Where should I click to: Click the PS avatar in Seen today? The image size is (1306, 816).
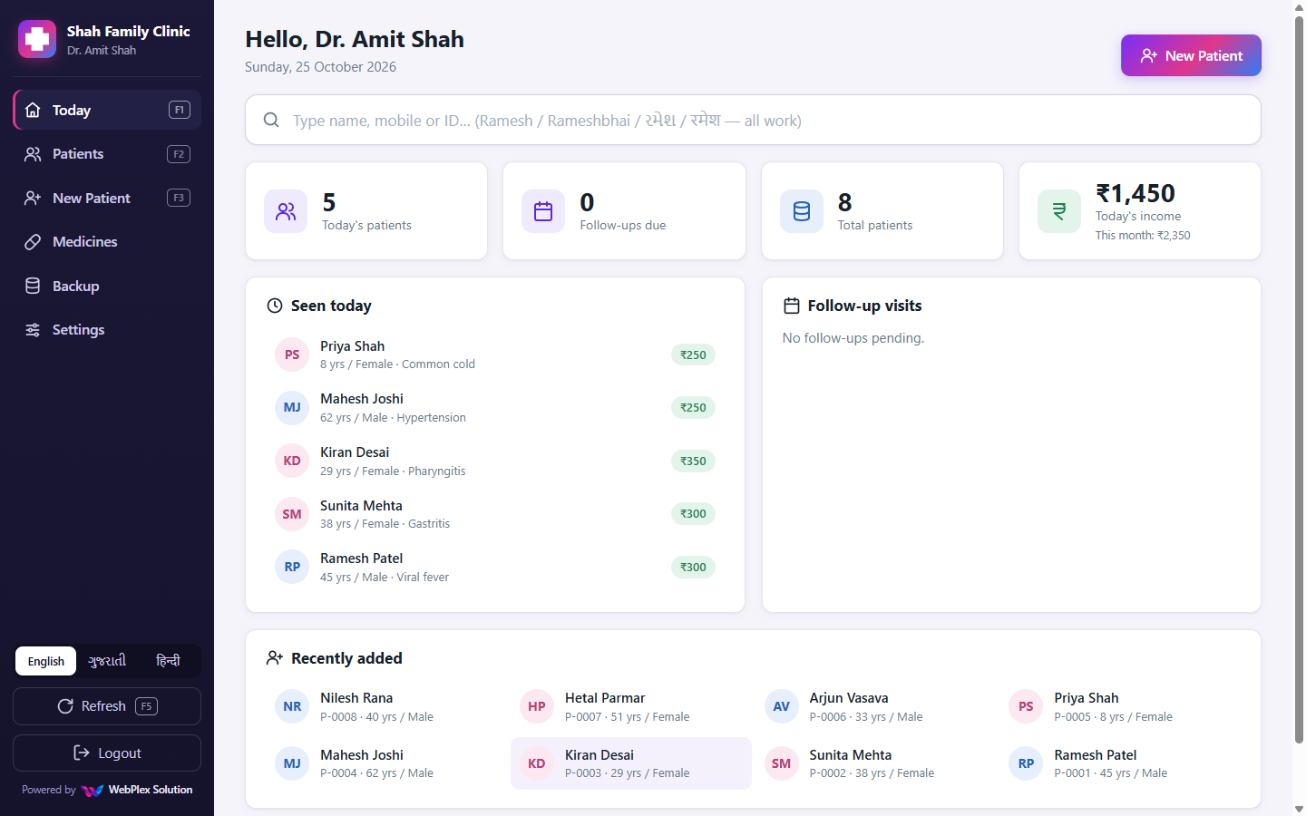click(x=292, y=355)
